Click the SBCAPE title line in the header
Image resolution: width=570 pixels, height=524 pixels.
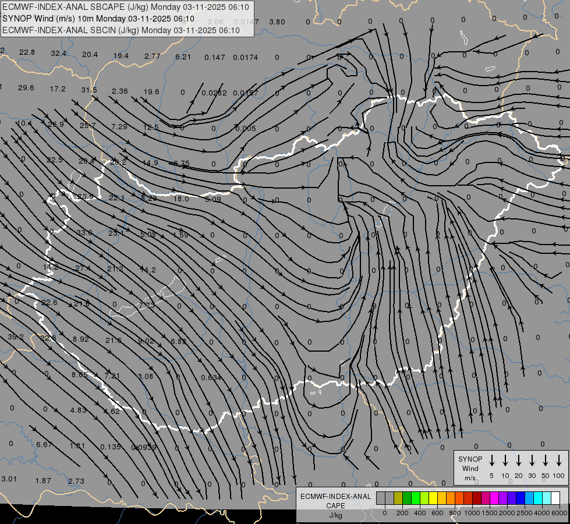coord(126,7)
